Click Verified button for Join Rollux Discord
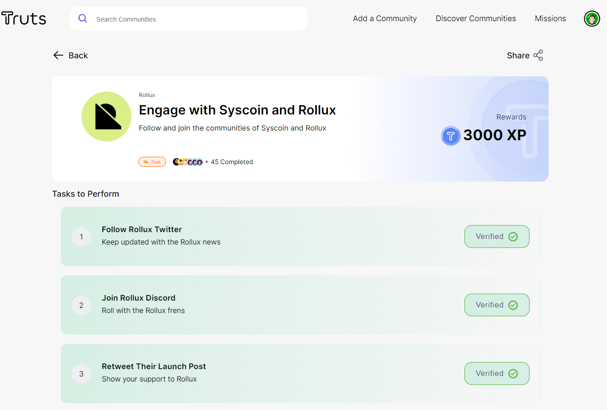This screenshot has width=607, height=410. pos(497,305)
